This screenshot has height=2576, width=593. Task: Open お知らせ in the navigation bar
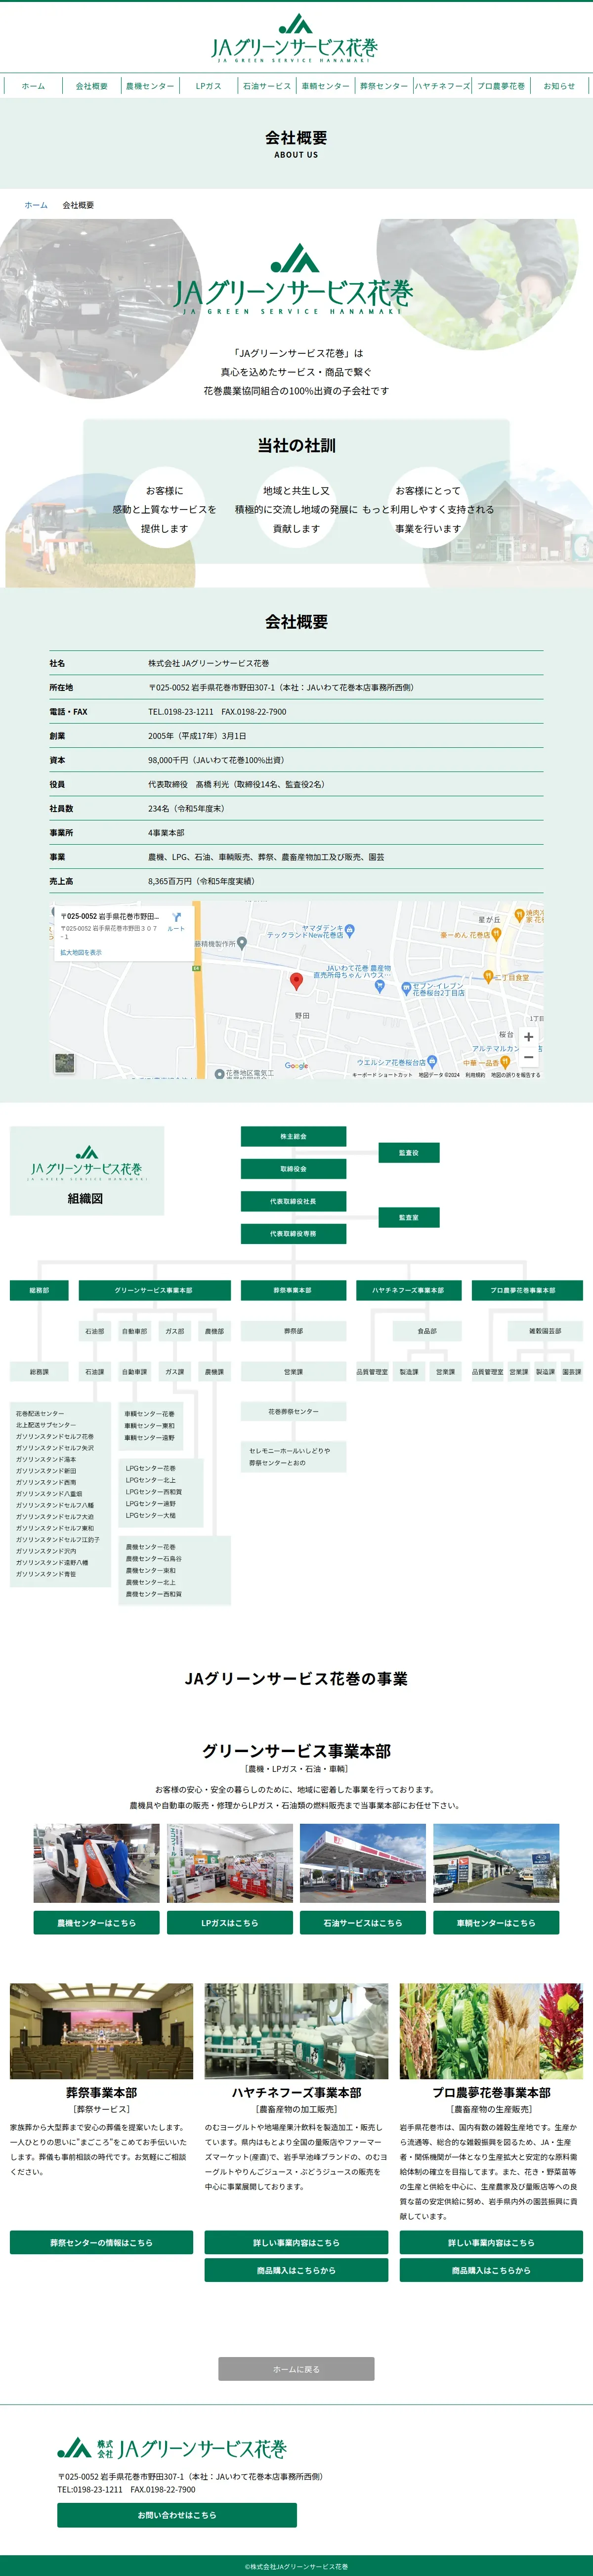click(x=559, y=86)
